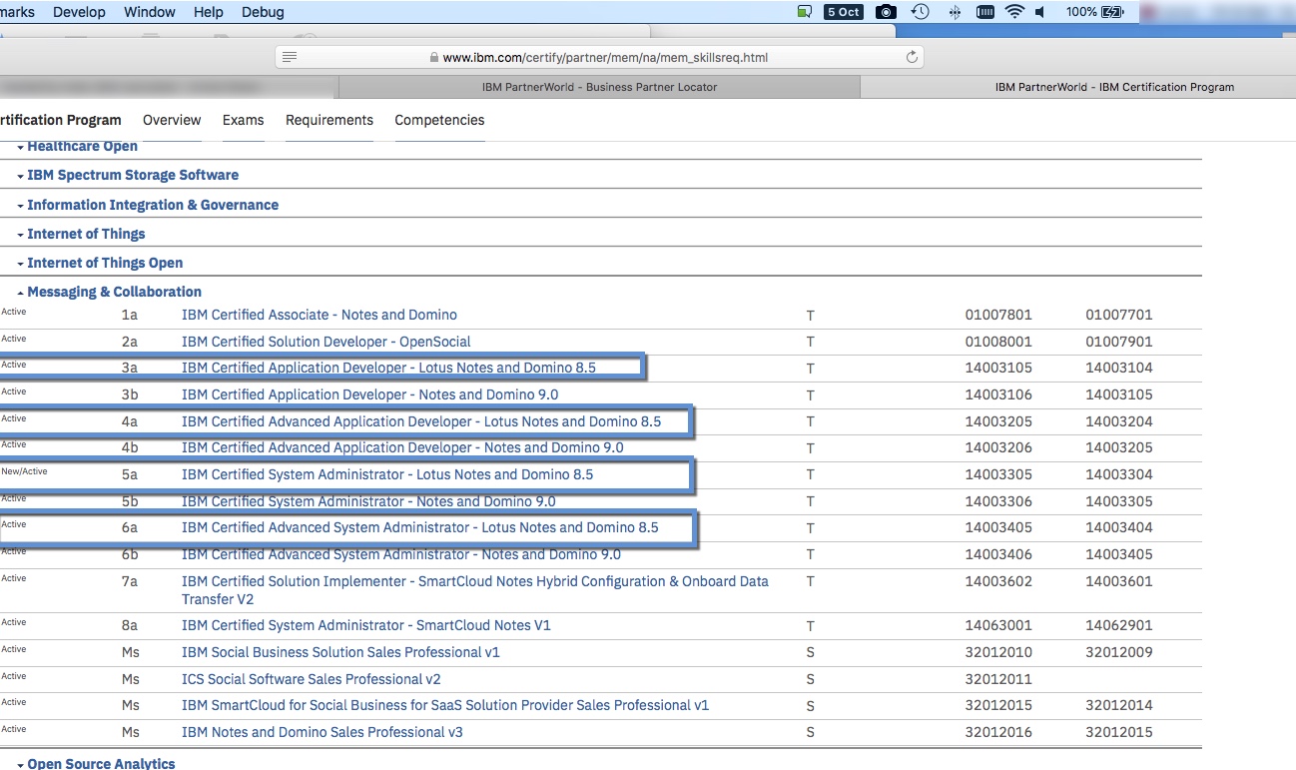This screenshot has width=1296, height=770.
Task: Open Advanced System Administrator - Lotus Notes Domino 8.5
Action: (x=420, y=527)
